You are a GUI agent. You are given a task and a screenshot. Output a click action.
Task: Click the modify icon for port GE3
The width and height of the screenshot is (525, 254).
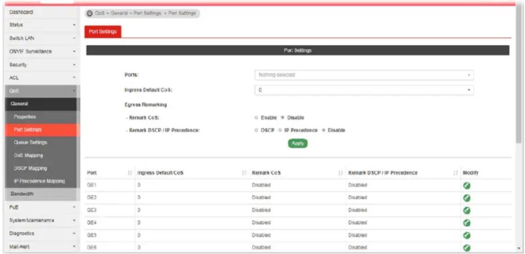[467, 210]
